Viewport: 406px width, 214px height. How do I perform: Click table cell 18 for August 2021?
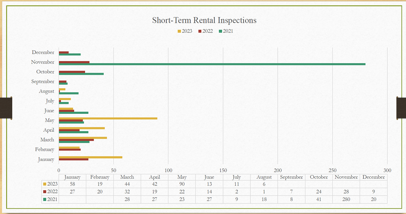264,200
